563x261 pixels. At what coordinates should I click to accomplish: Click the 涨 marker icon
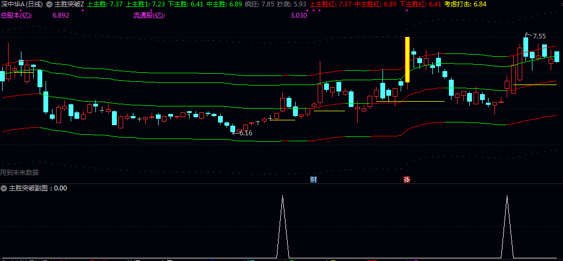click(407, 180)
